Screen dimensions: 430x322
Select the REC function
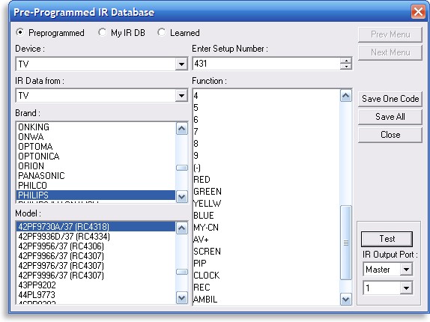(x=266, y=288)
